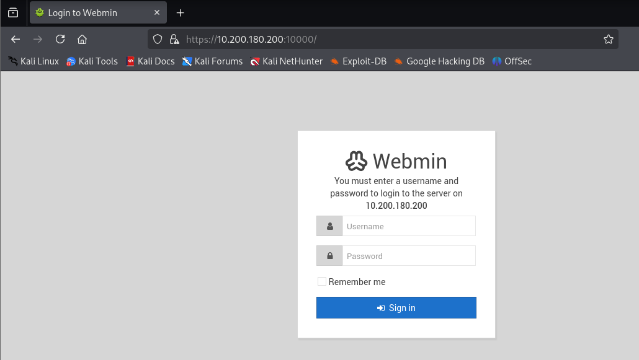
Task: Click the shield tracking protection icon
Action: tap(158, 39)
